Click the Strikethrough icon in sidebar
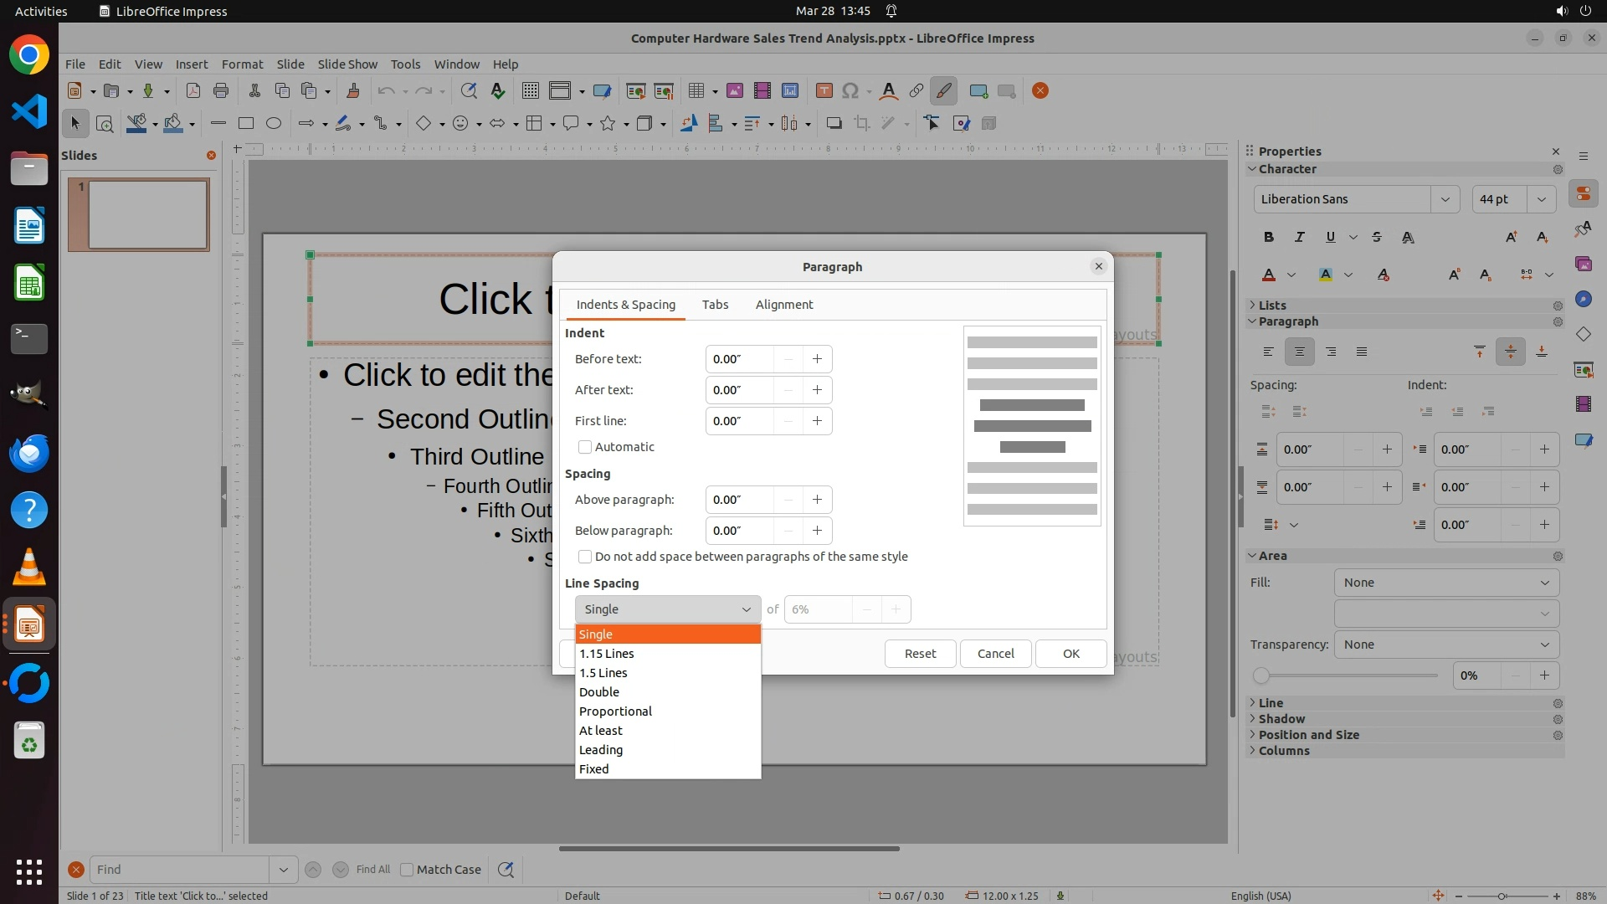Screen dimensions: 1607x904 (x=1377, y=238)
